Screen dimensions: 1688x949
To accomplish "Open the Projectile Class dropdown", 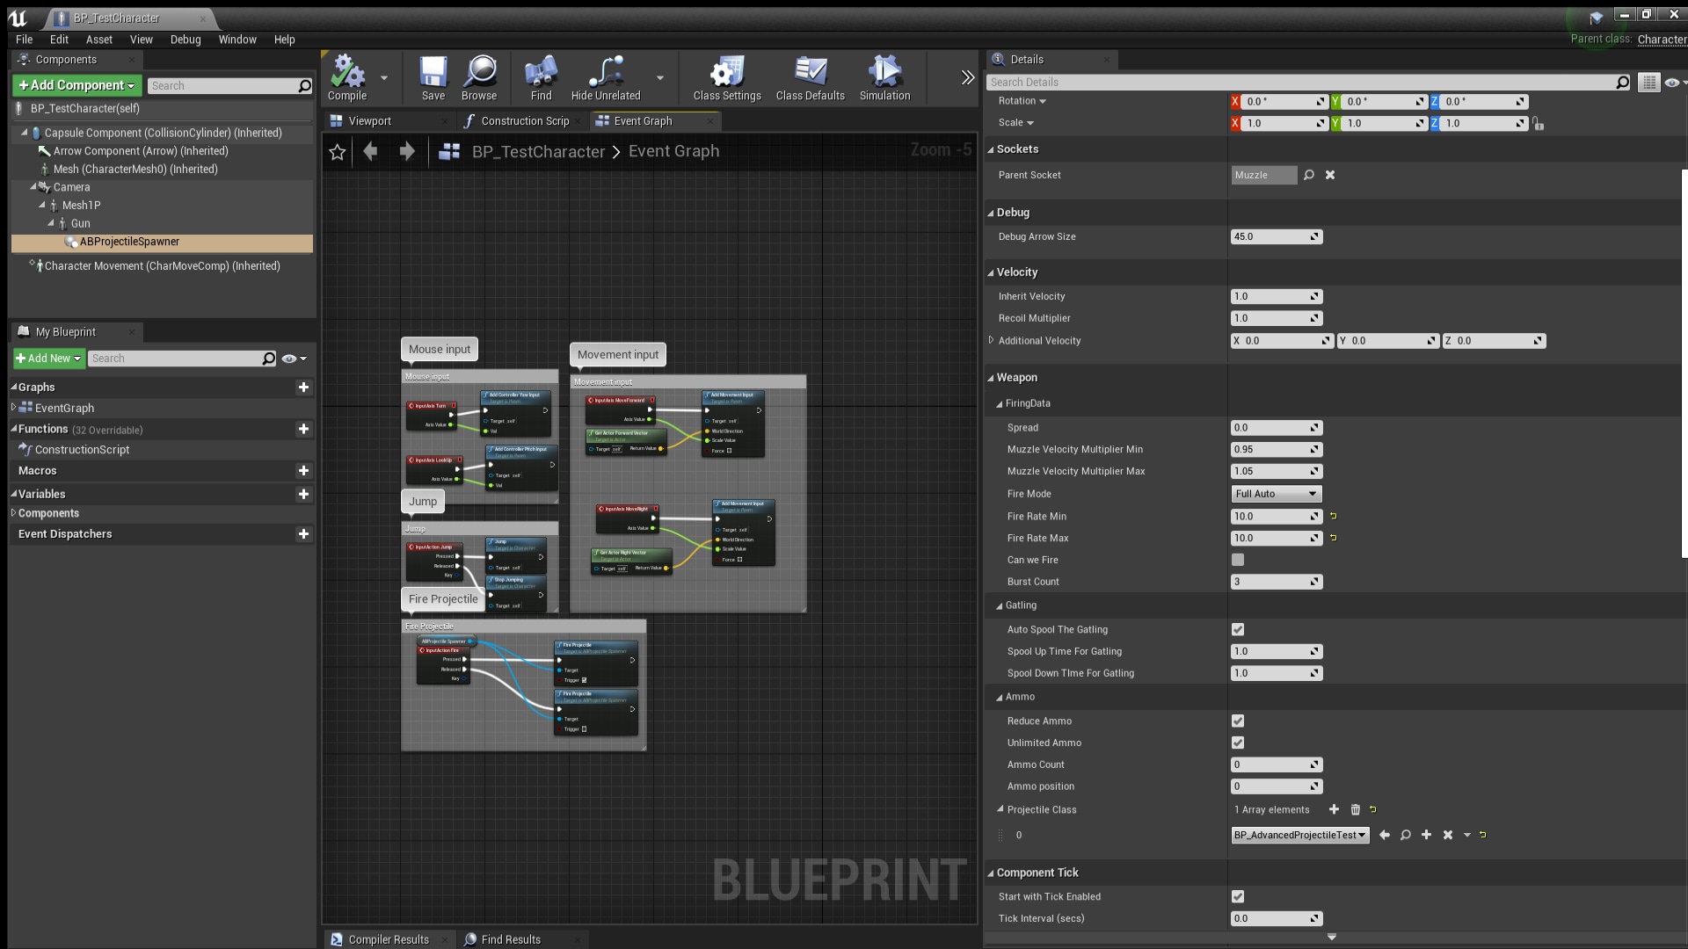I will [1299, 835].
